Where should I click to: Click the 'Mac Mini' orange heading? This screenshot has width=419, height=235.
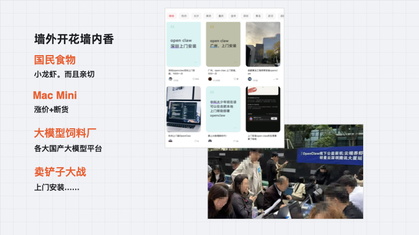click(55, 95)
